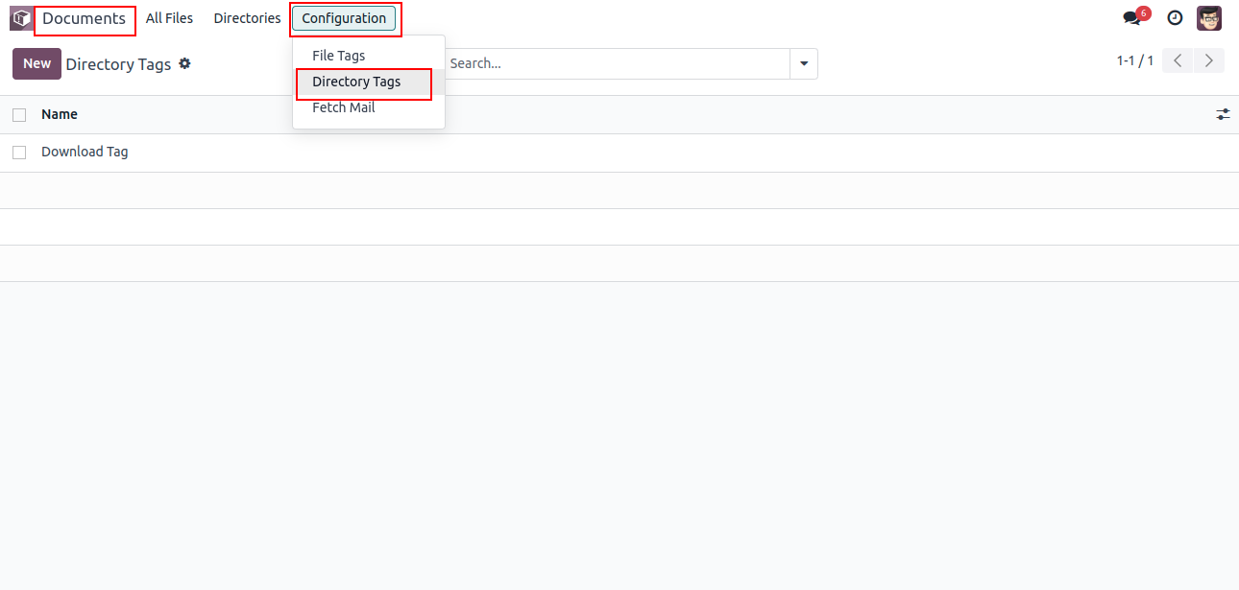Expand the search options dropdown arrow
Screen dimensions: 1239x590
pyautogui.click(x=804, y=64)
